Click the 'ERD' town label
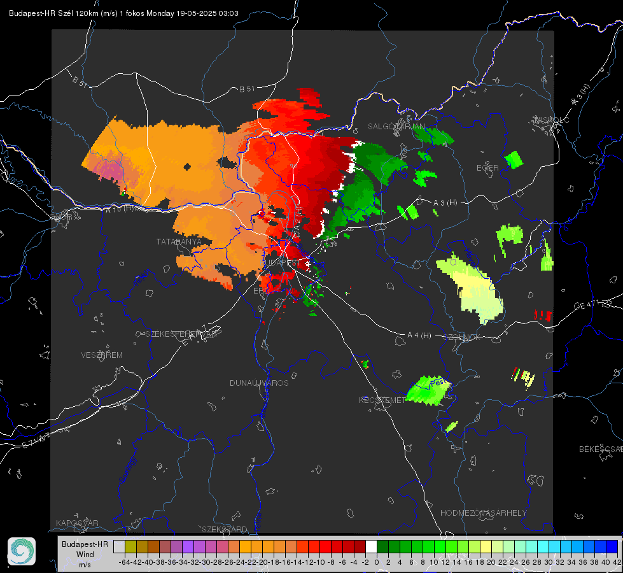 261,291
